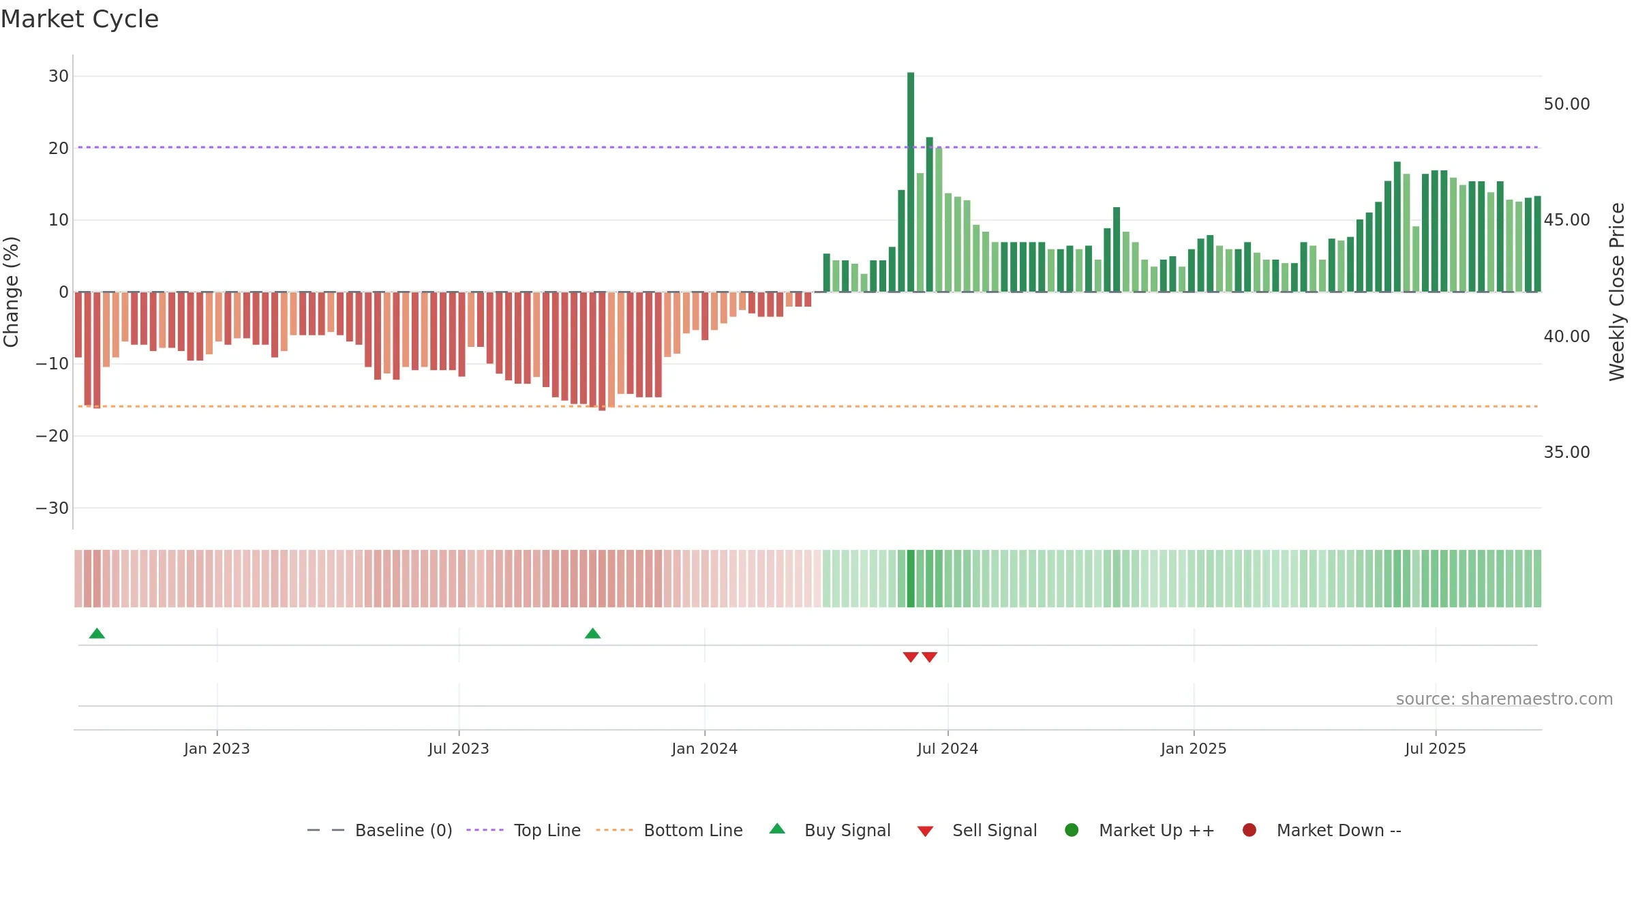This screenshot has width=1636, height=920.
Task: Click the first green buy signal triangle
Action: coord(97,633)
